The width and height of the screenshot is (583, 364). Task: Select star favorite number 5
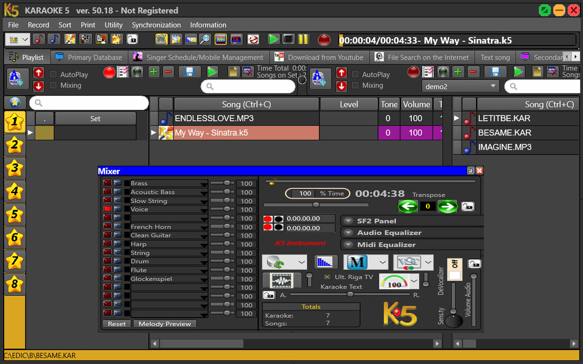point(14,214)
